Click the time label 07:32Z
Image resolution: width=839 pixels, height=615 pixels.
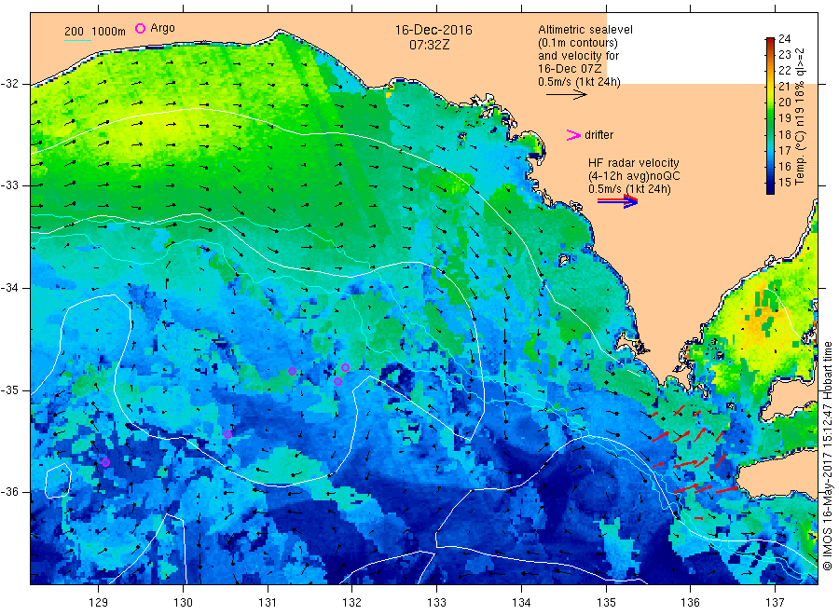coord(429,46)
